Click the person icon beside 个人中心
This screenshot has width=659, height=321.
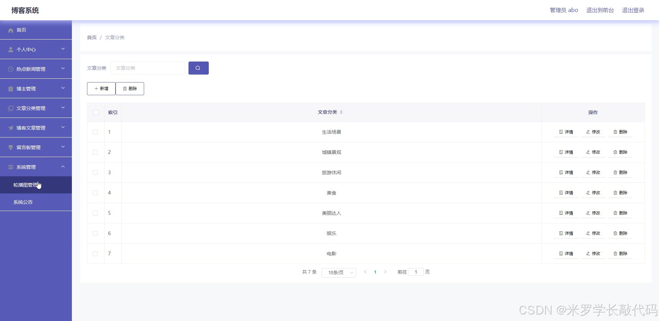pos(11,49)
